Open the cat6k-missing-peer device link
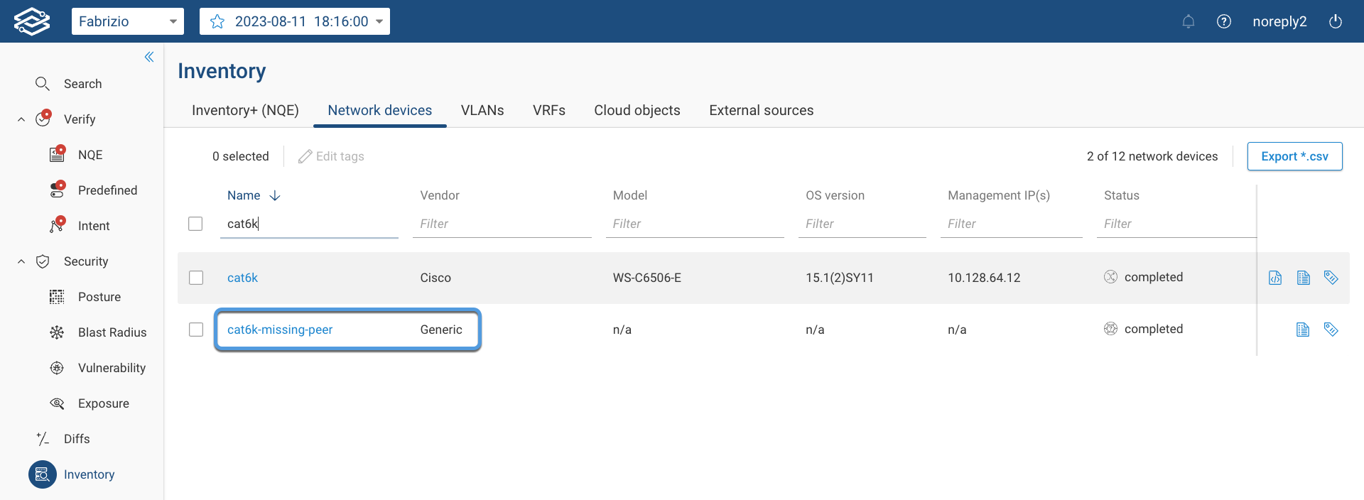Image resolution: width=1364 pixels, height=500 pixels. [x=280, y=330]
